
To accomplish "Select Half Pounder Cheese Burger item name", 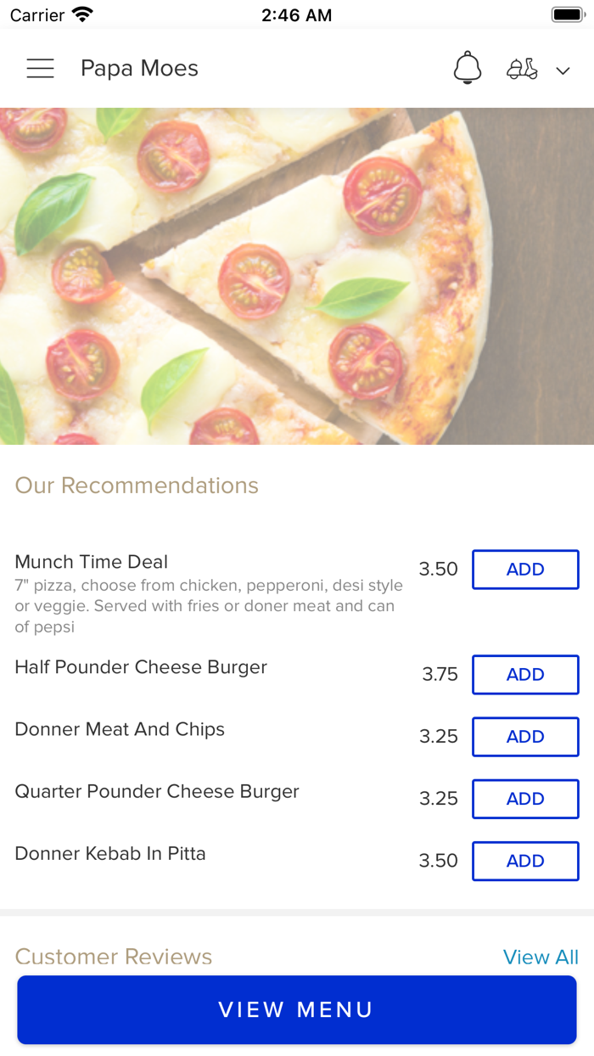I will pyautogui.click(x=141, y=667).
